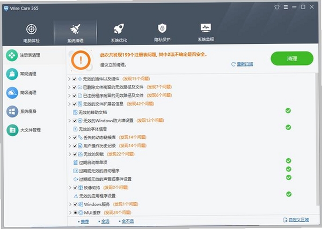Click the 无效的帮助文档 item icon
The width and height of the screenshot is (322, 229).
click(x=75, y=112)
